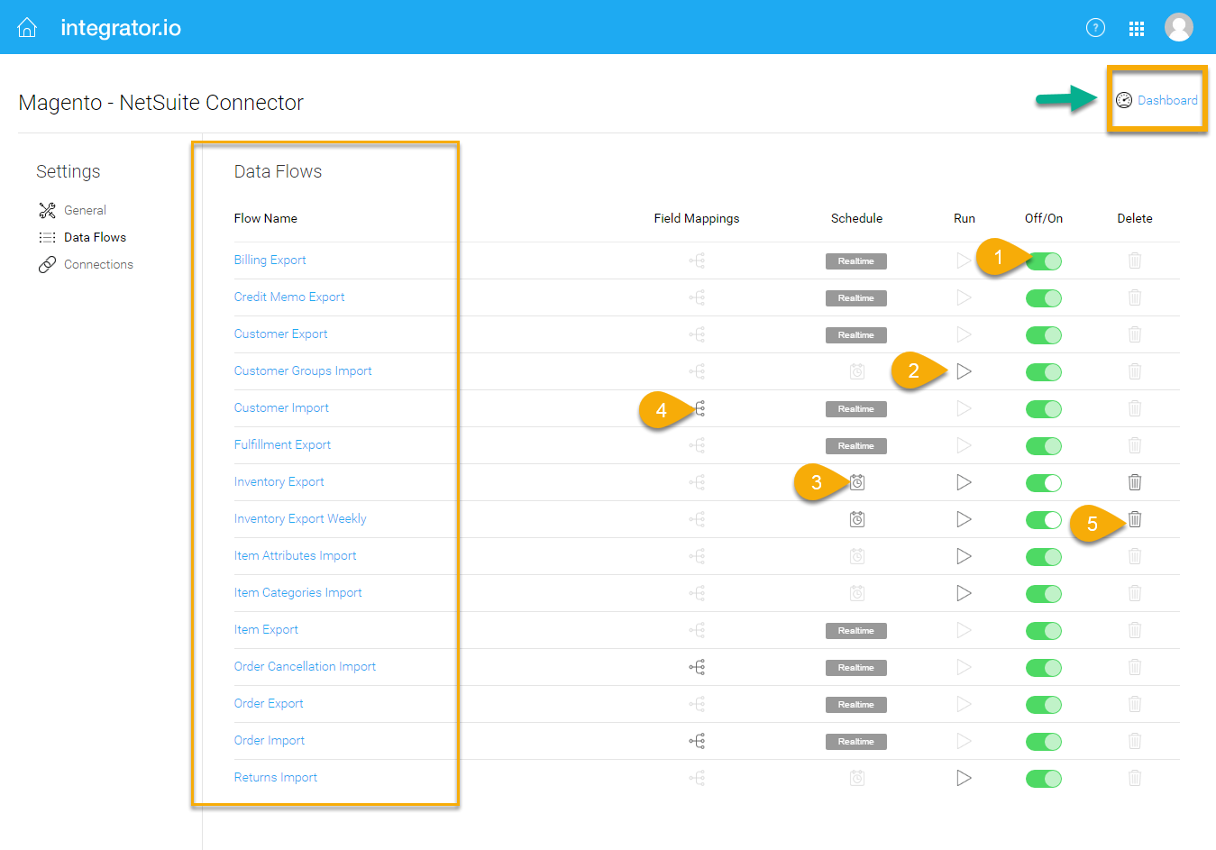Select General in Settings

pyautogui.click(x=72, y=210)
